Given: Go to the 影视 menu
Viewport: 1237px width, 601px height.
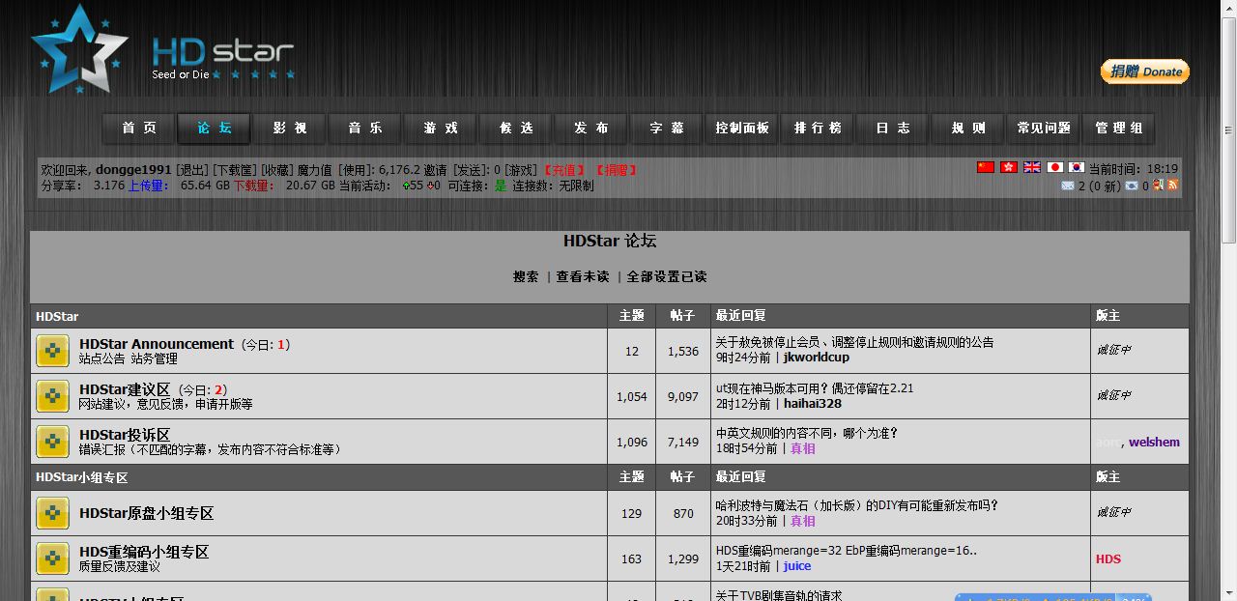Looking at the screenshot, I should [290, 129].
